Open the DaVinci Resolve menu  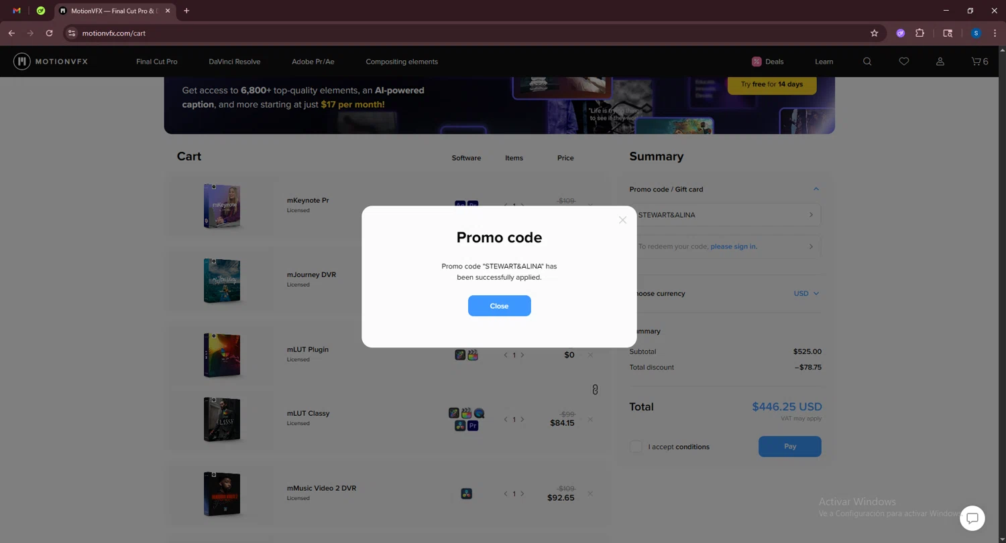234,62
